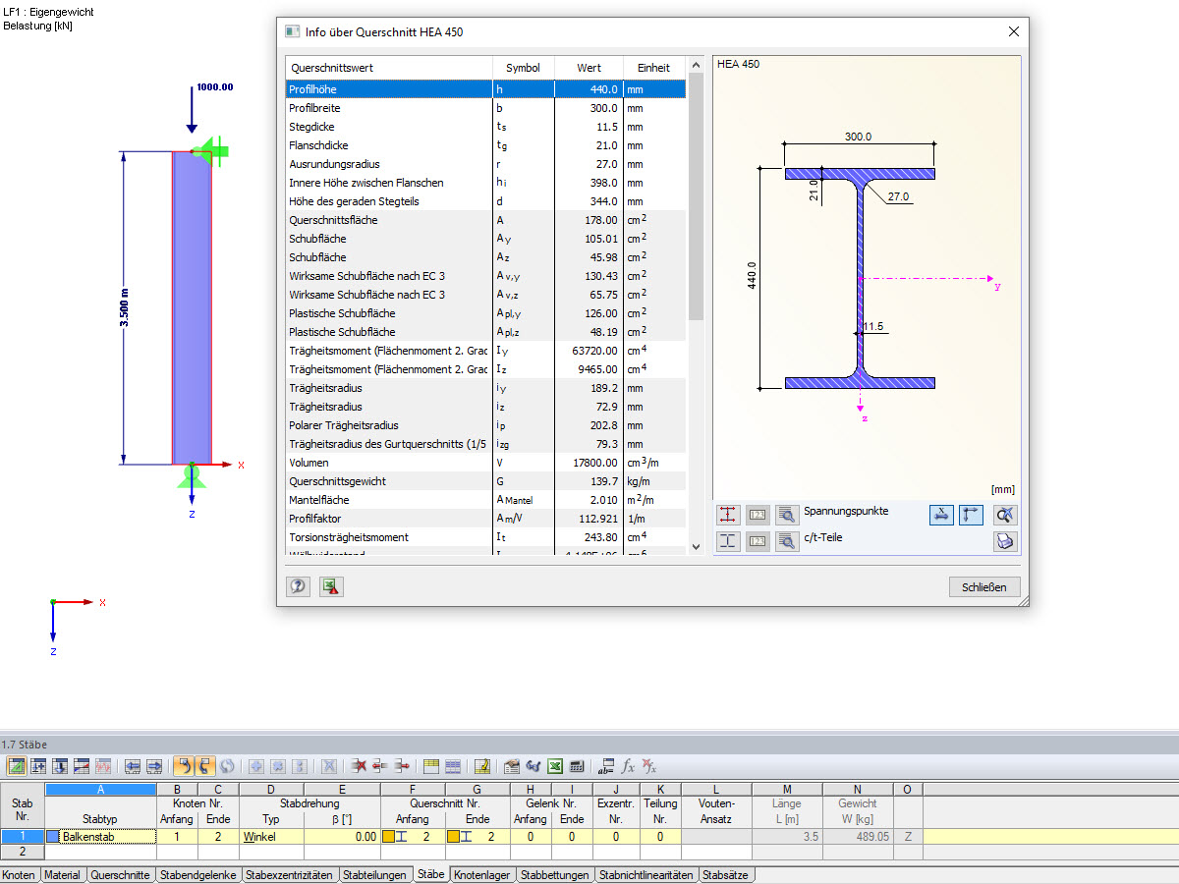Select the Balkenstab Stabtyp cell
The image size is (1179, 884).
100,837
